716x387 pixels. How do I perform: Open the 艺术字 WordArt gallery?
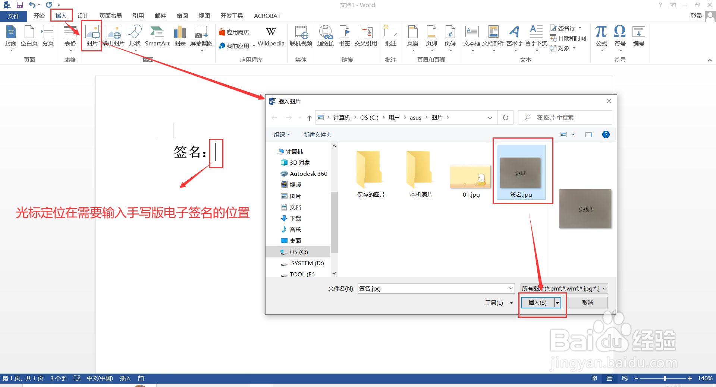[515, 37]
